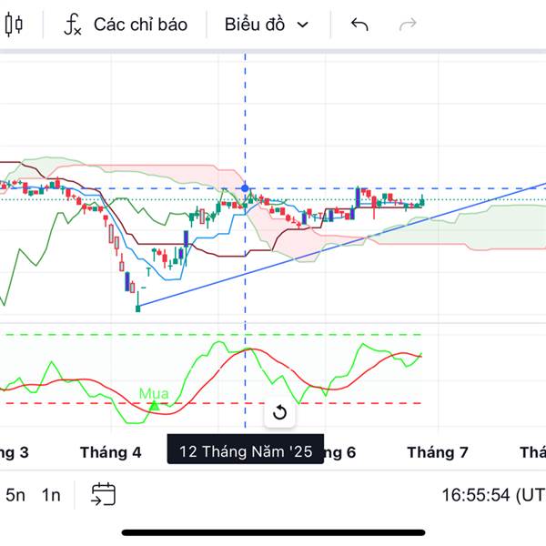This screenshot has height=546, width=546.
Task: Click the Mua signal text
Action: point(154,393)
